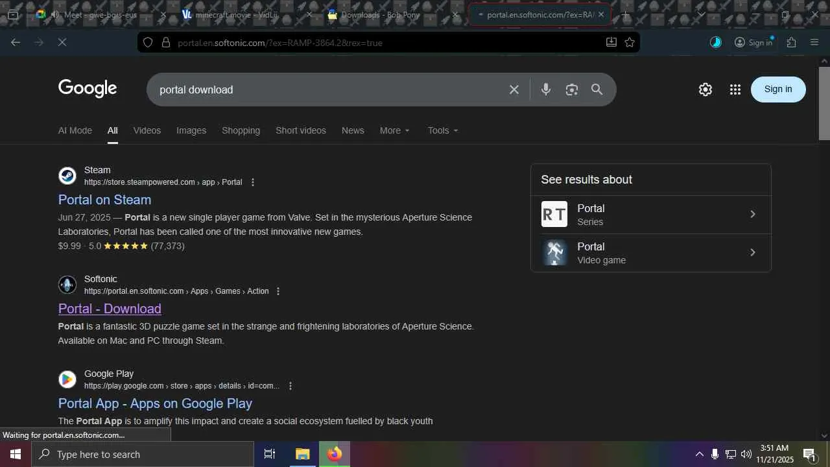Expand the Tools dropdown
Screen dimensions: 830x467
443,130
